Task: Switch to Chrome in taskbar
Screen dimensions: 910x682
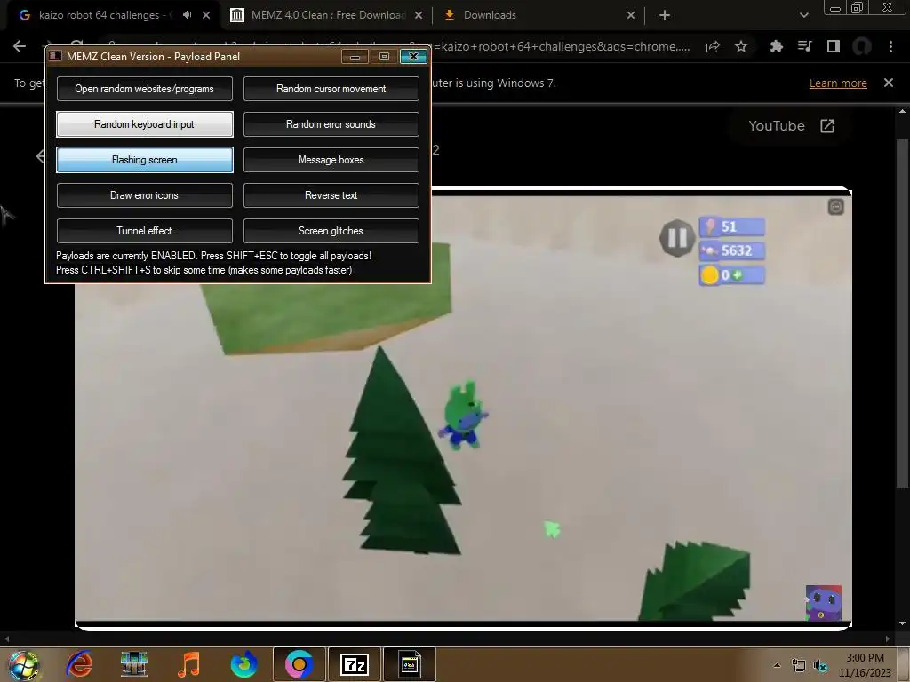Action: coord(299,664)
